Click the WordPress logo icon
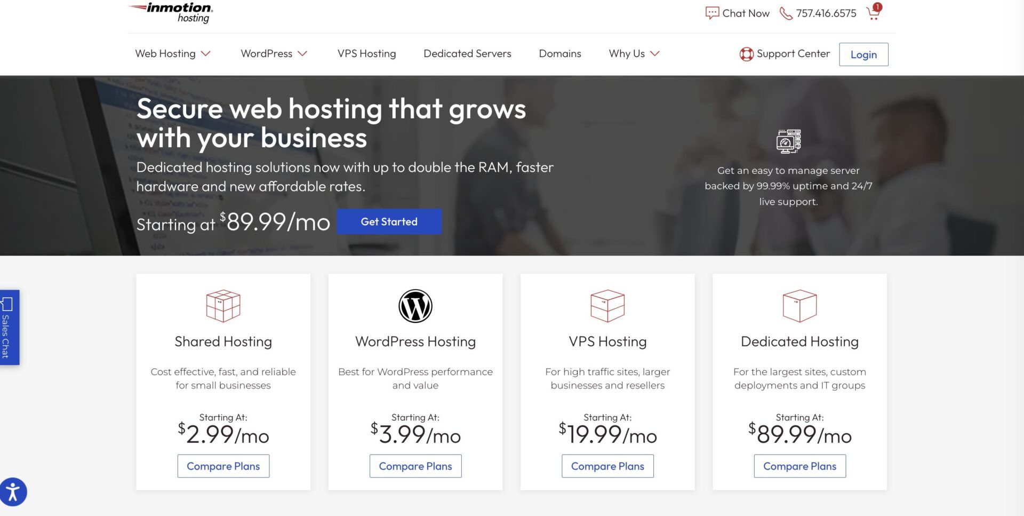The image size is (1024, 516). (x=415, y=306)
